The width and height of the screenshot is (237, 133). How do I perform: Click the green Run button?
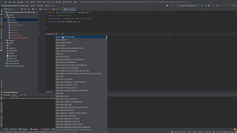(202, 6)
